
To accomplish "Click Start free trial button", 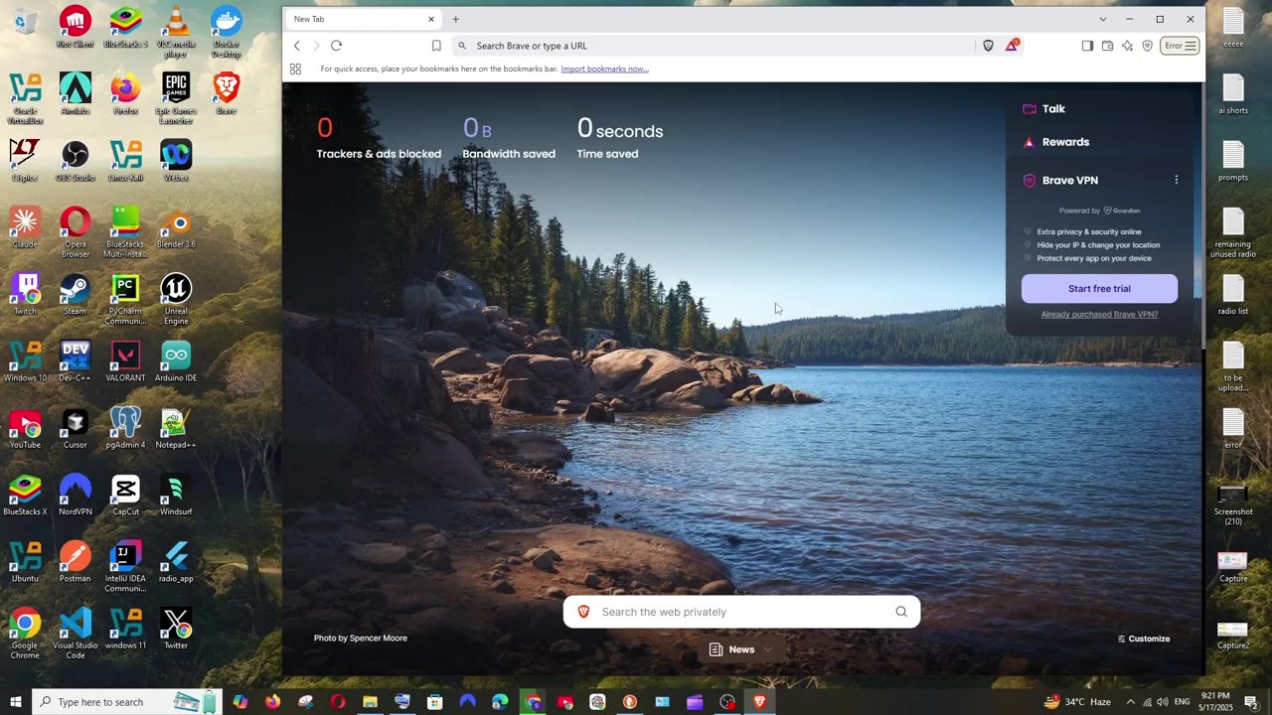I will (x=1099, y=288).
